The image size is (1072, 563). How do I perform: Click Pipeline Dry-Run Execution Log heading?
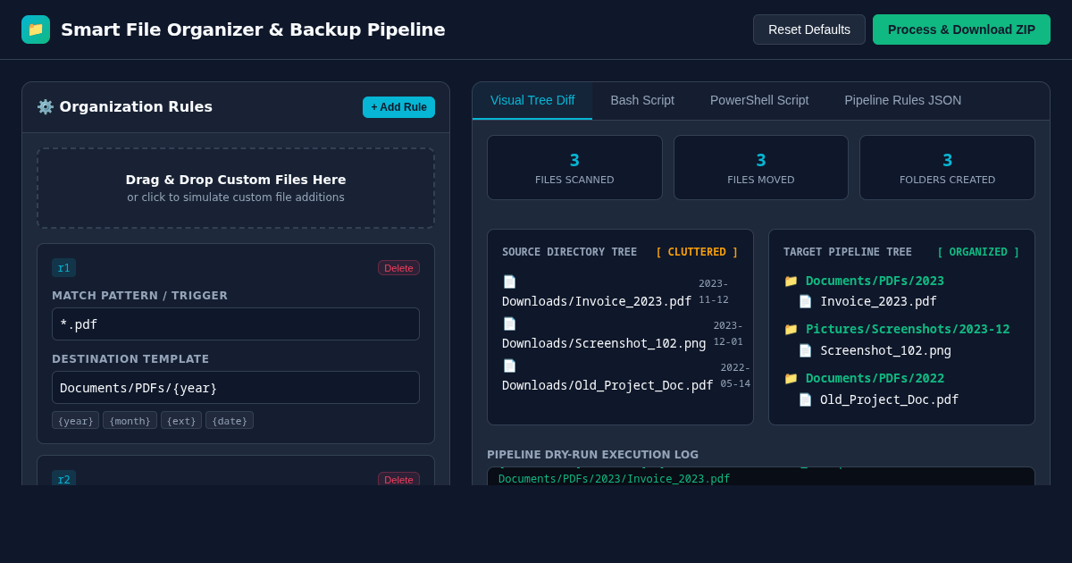pos(592,455)
